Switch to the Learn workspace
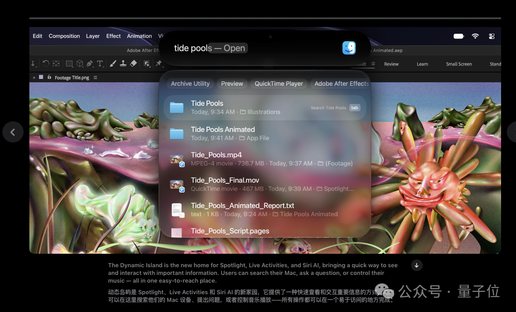Viewport: 516px width, 312px height. tap(422, 64)
